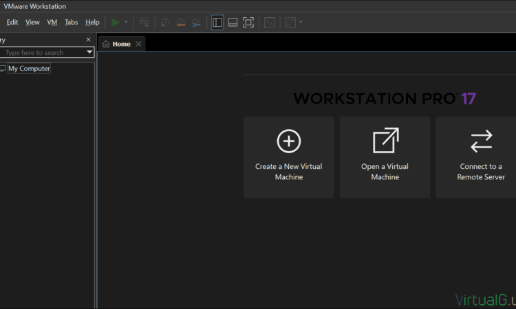Click the library search input field
This screenshot has width=516, height=309.
click(41, 52)
